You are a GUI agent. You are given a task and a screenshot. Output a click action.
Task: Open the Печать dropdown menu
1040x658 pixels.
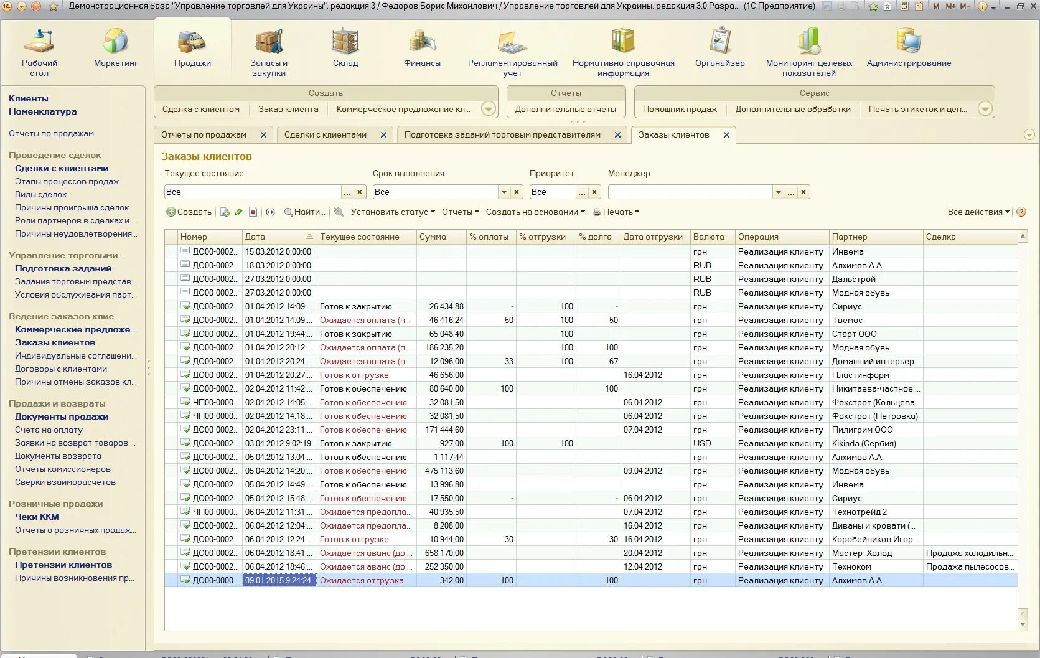click(616, 212)
